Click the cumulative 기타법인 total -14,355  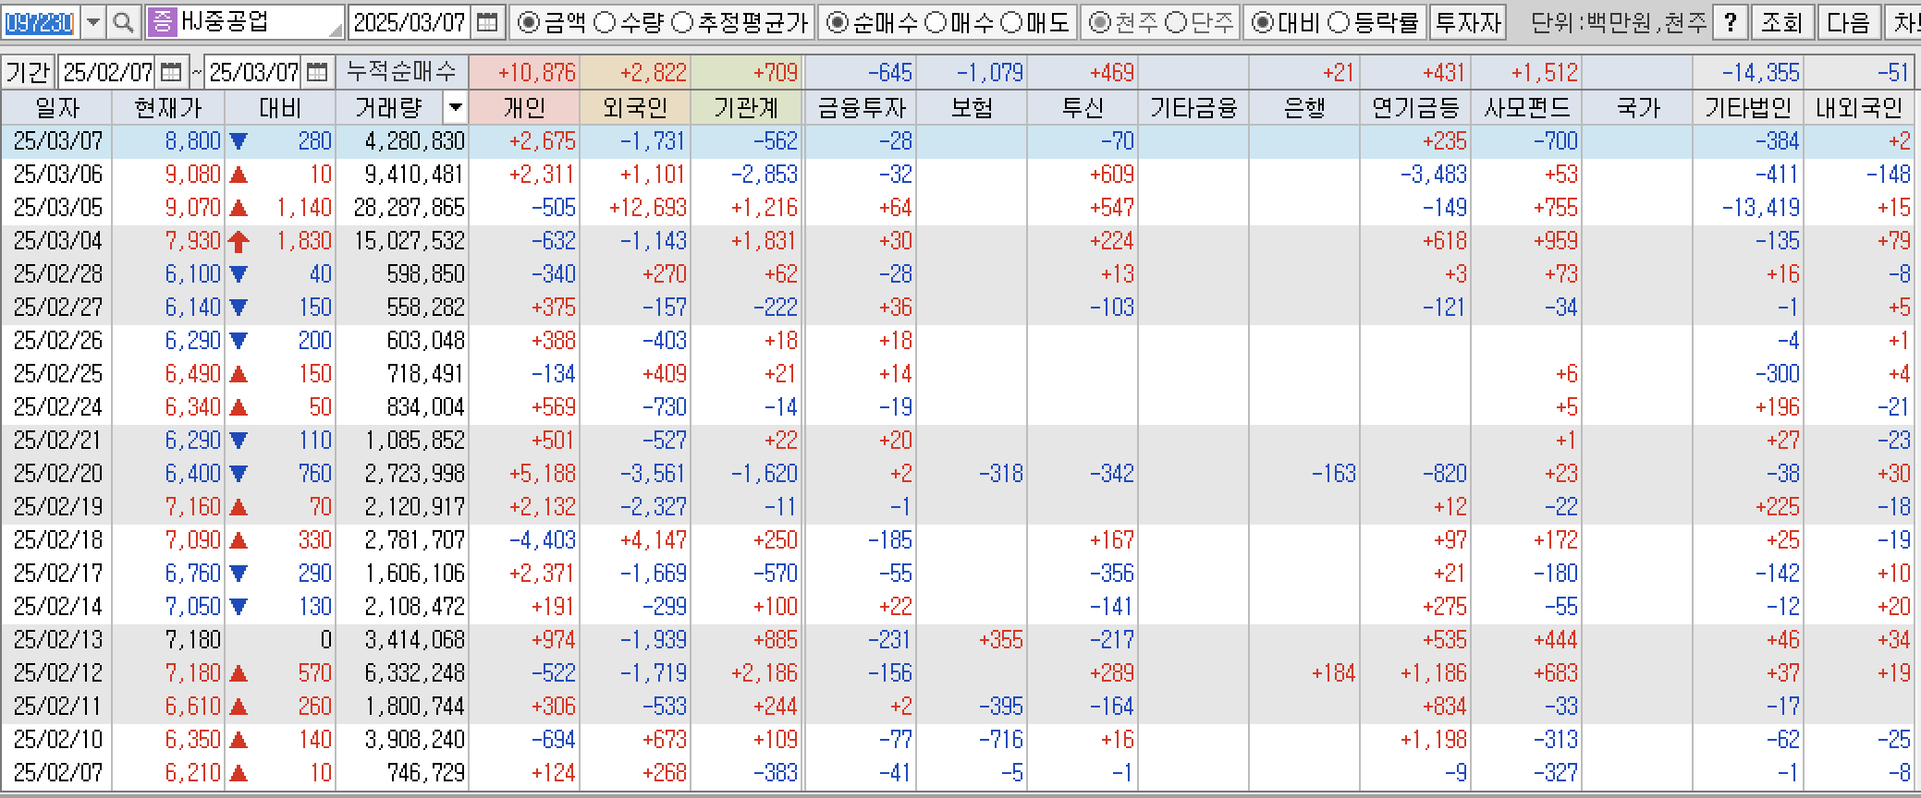coord(1760,72)
